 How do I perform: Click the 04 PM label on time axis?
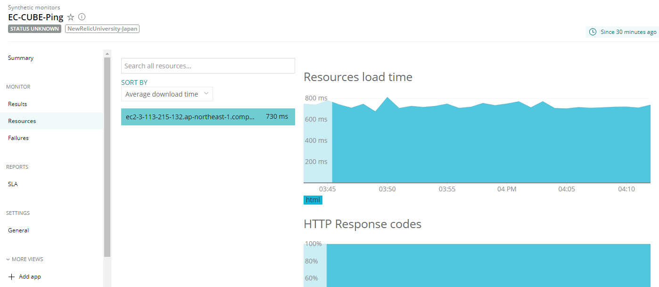[x=507, y=189]
